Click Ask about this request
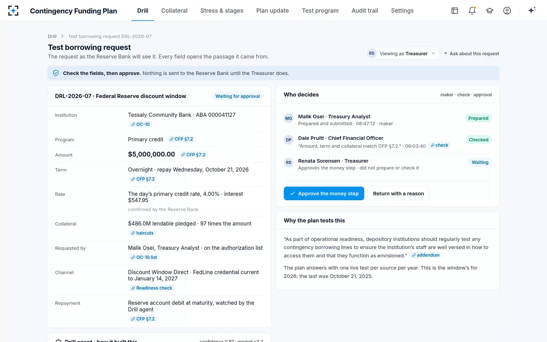The width and height of the screenshot is (547, 342). tap(471, 54)
